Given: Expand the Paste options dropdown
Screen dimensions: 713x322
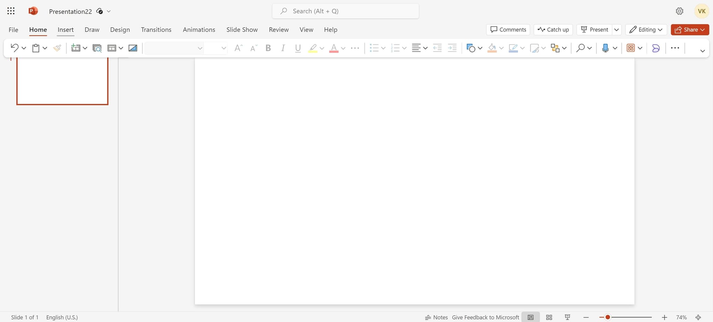Looking at the screenshot, I should tap(45, 48).
